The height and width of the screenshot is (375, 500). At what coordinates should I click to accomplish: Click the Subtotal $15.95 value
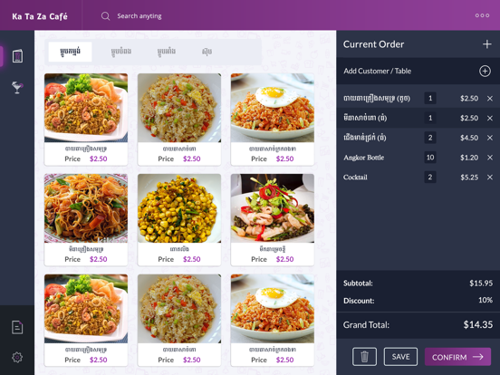[x=481, y=284]
